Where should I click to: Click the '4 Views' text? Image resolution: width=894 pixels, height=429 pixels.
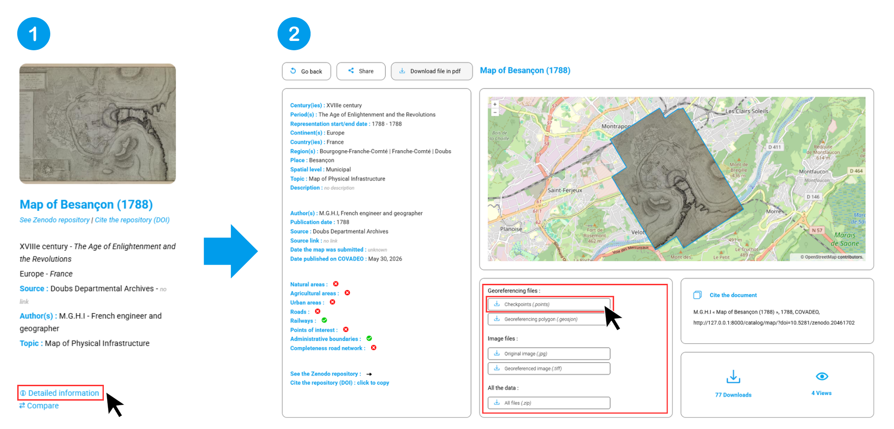[x=821, y=393]
